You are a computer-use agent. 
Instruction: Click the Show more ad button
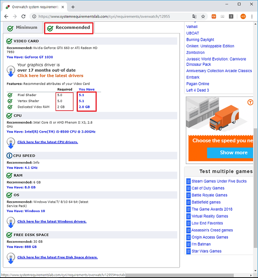point(230,153)
